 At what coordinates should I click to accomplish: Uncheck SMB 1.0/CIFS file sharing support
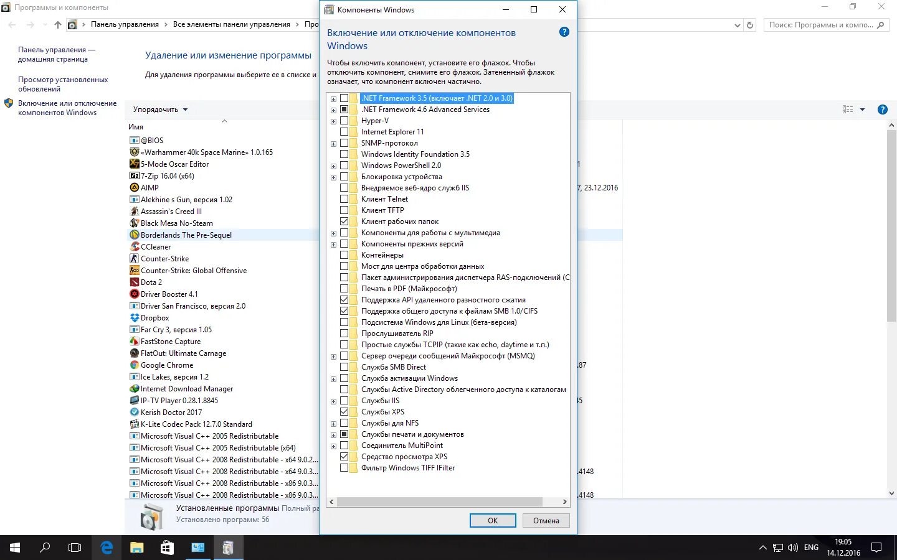(x=344, y=311)
